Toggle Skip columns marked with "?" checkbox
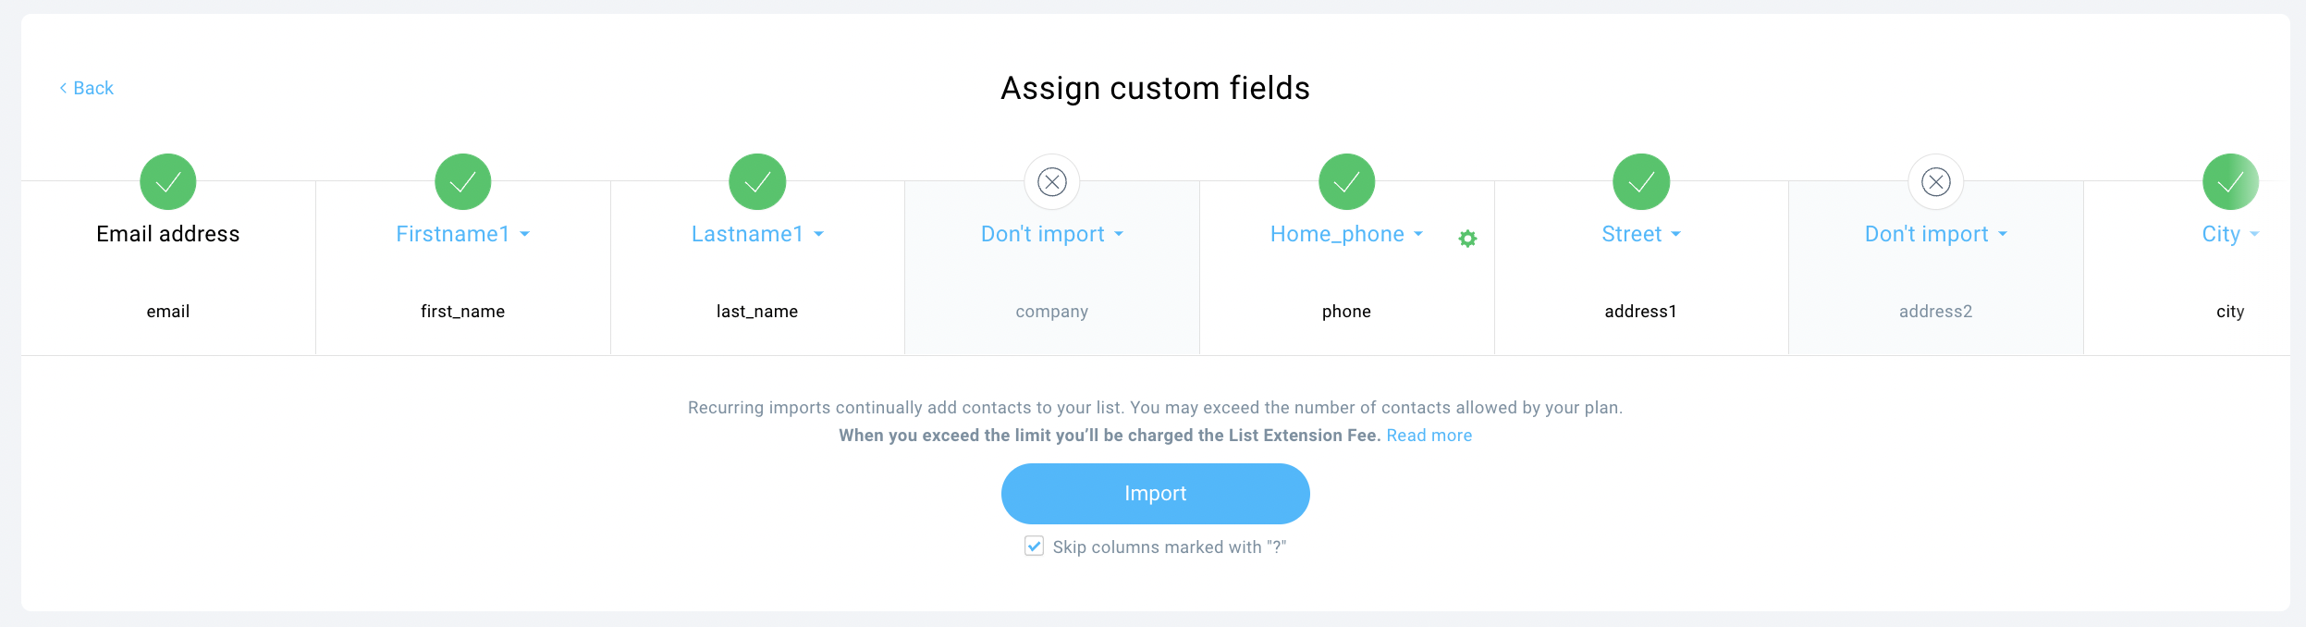This screenshot has width=2306, height=627. pyautogui.click(x=1034, y=546)
